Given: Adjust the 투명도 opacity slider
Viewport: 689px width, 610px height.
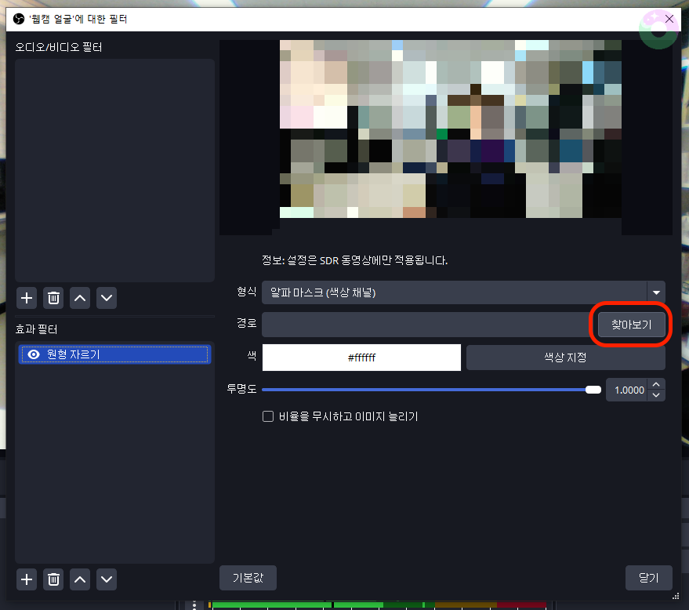Looking at the screenshot, I should (431, 390).
